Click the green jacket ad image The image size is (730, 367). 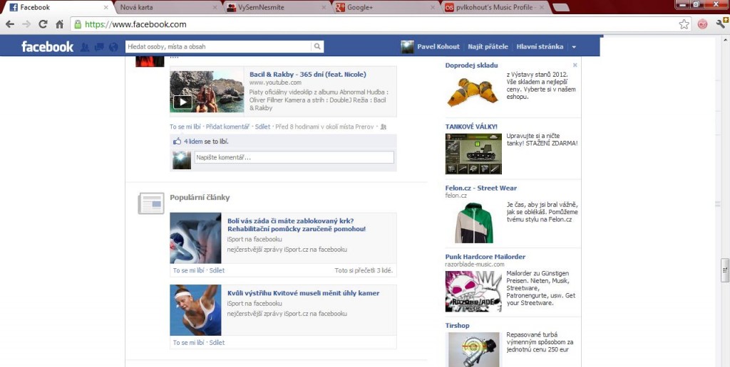pyautogui.click(x=473, y=223)
